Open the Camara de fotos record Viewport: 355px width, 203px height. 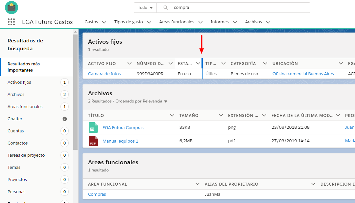pos(104,74)
